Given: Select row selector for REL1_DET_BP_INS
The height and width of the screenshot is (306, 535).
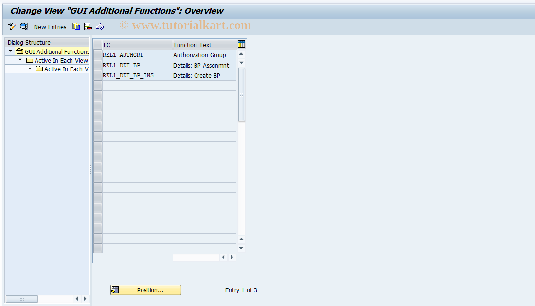Looking at the screenshot, I should click(98, 75).
